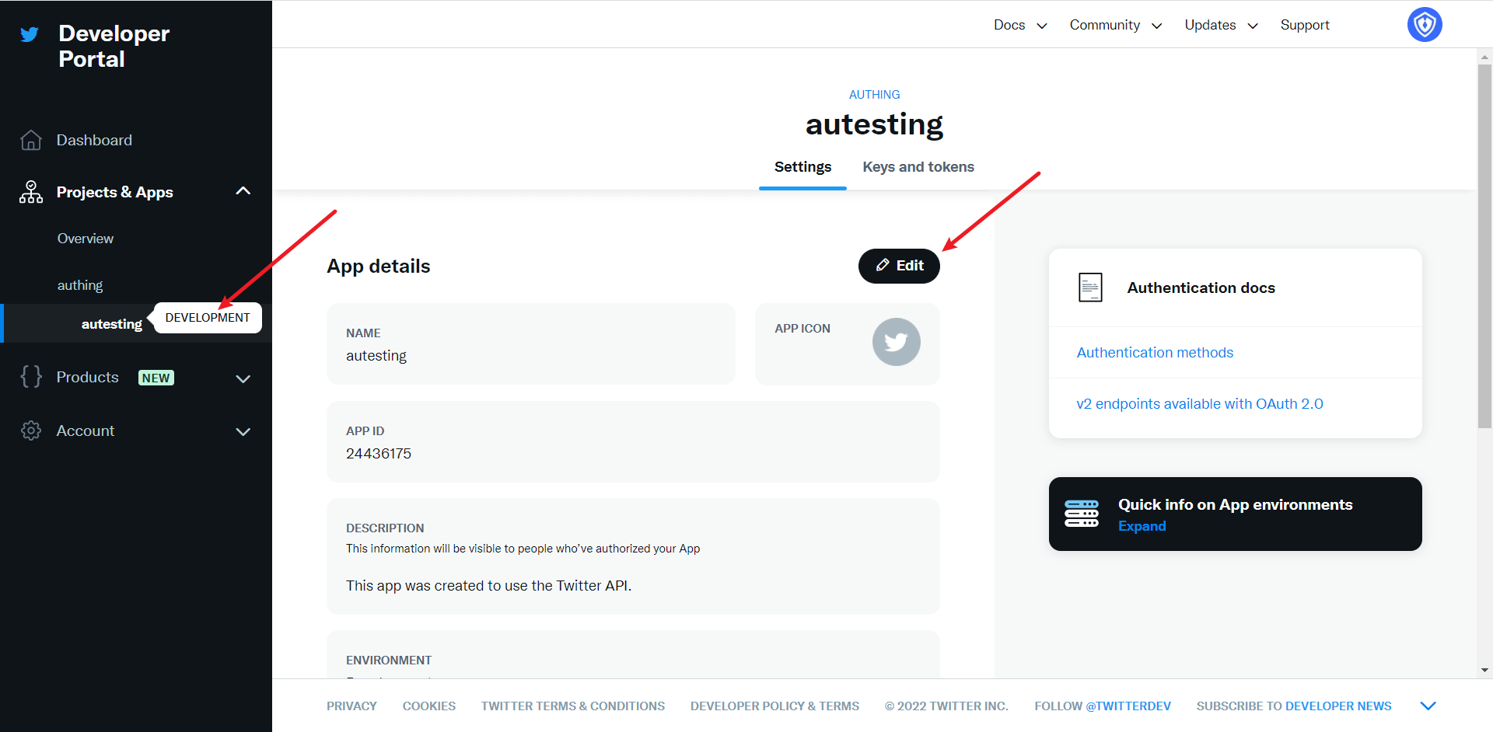Click the Account gear icon
Screen dimensions: 1493x732
coord(31,430)
